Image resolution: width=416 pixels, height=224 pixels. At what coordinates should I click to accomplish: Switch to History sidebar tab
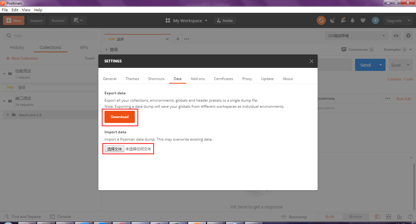click(x=17, y=47)
